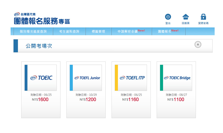Click the logout power icon
This screenshot has width=223, height=133.
click(x=168, y=17)
